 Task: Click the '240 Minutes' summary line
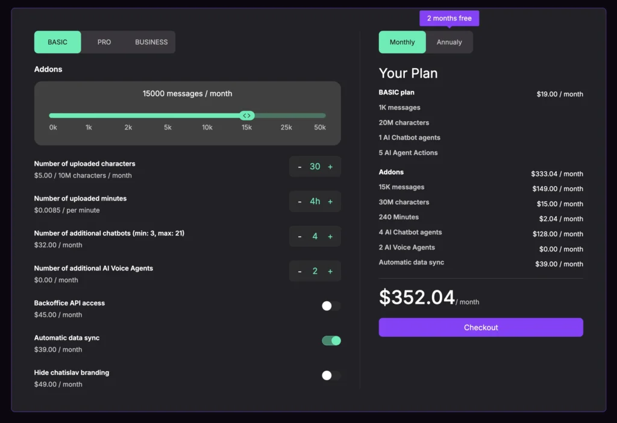click(399, 217)
